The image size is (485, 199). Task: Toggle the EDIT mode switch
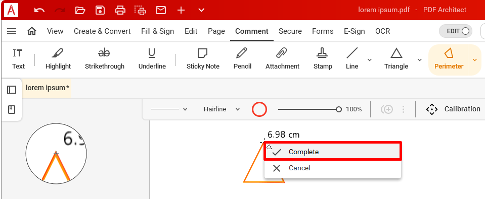(x=456, y=31)
